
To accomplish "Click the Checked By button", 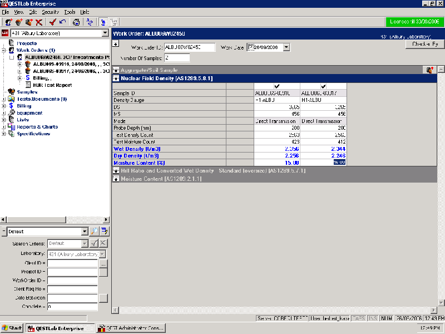I will [424, 44].
